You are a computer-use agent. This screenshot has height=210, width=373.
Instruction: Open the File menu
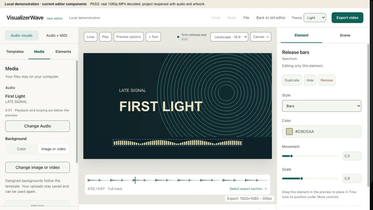coord(246,18)
